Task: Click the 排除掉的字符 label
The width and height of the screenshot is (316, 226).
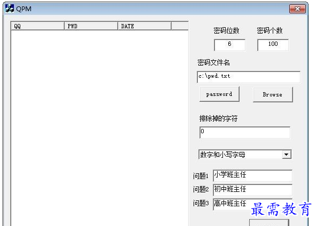Action: tap(219, 118)
